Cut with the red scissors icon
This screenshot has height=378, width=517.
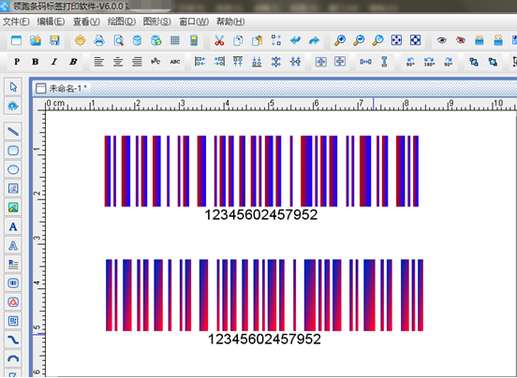pos(219,40)
